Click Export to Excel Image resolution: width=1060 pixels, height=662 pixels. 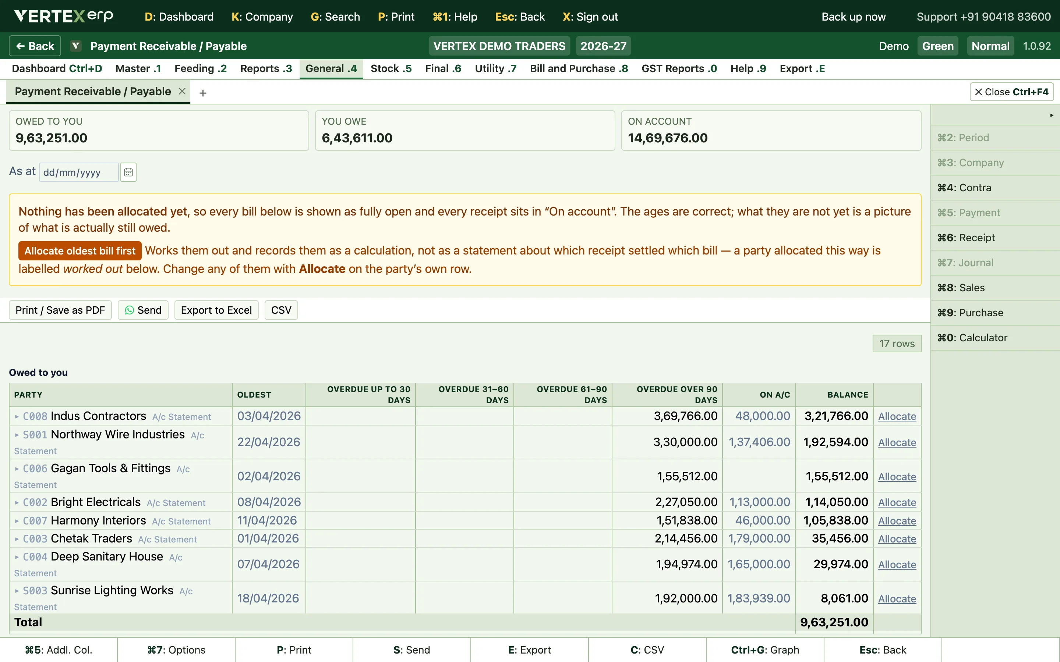click(x=216, y=310)
